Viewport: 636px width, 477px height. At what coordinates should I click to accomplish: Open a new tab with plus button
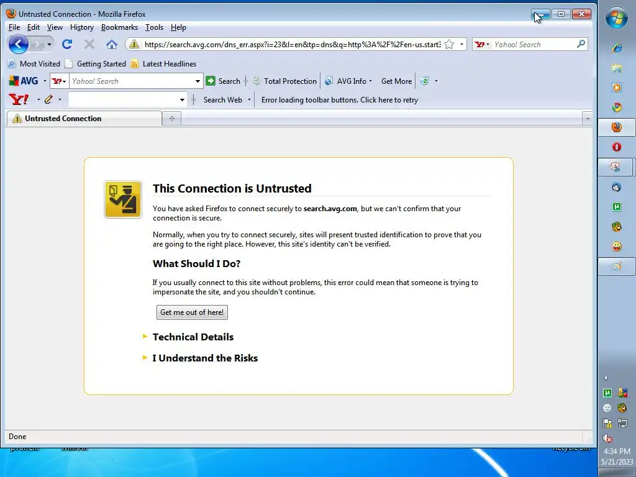(171, 119)
